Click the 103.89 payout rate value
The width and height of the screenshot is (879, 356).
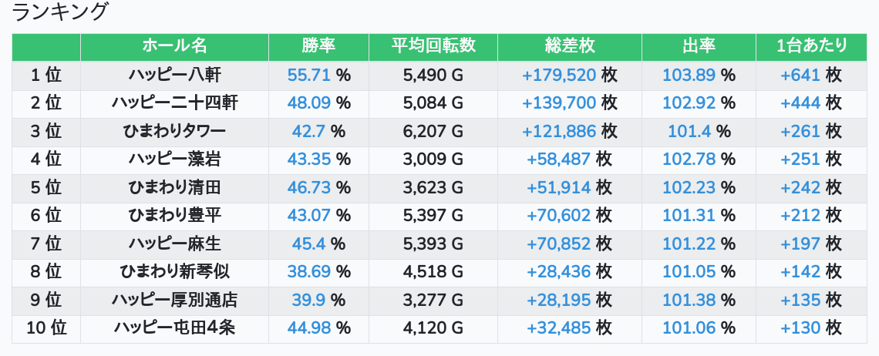tap(689, 76)
